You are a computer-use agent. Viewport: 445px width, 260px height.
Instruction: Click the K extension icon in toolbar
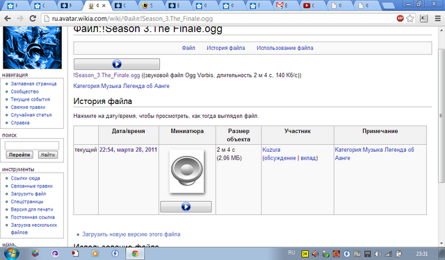pos(423,19)
